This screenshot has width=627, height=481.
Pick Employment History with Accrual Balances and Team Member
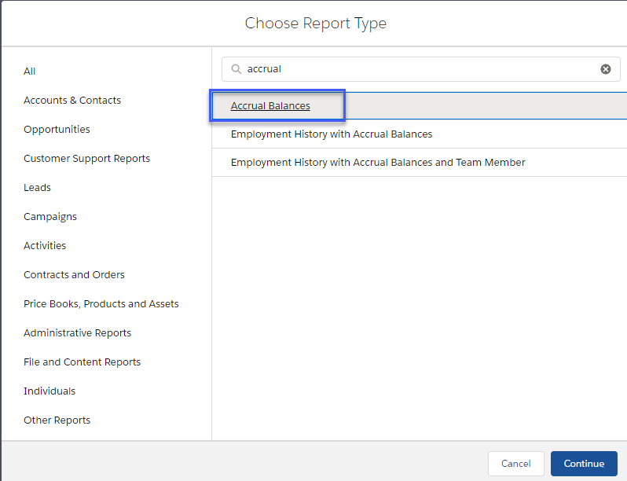pyautogui.click(x=377, y=163)
